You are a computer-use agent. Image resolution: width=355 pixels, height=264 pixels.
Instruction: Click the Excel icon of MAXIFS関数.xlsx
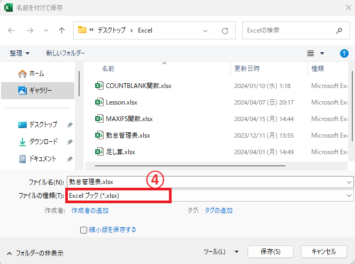click(x=99, y=118)
